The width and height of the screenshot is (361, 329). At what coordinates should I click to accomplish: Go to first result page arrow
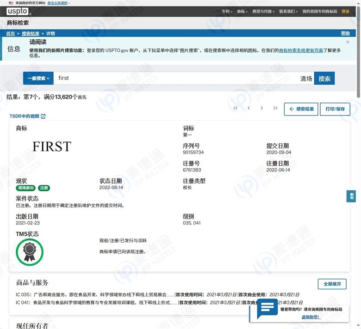click(x=235, y=108)
